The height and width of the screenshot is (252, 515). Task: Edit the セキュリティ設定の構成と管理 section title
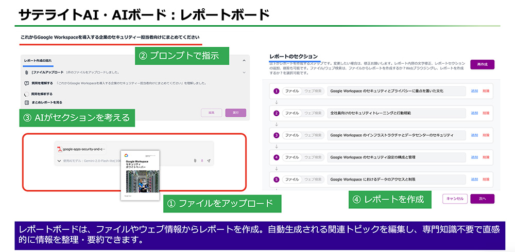tap(397, 157)
